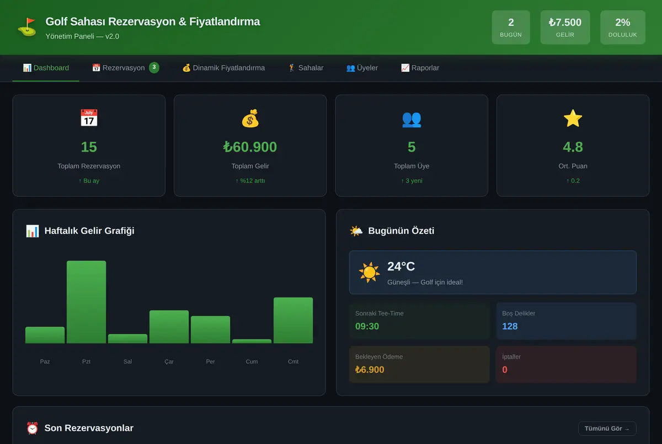Click the Sonraki Tee-Time 09:30 tile
The height and width of the screenshot is (444, 662).
click(419, 321)
